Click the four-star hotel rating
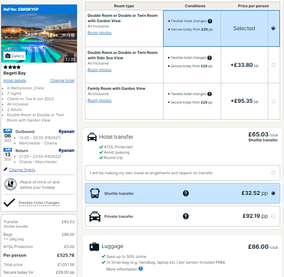This screenshot has width=284, height=277. pyautogui.click(x=12, y=67)
